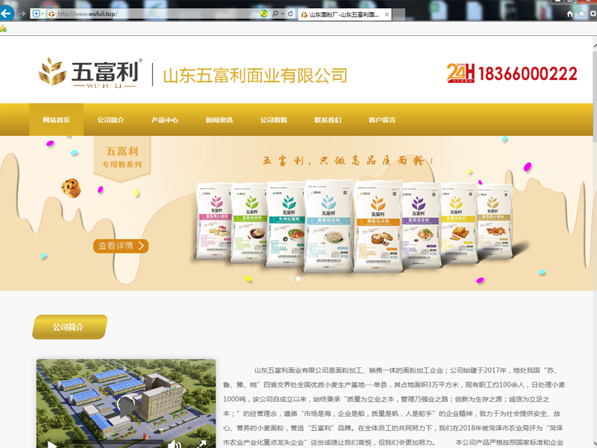Expand the video to fullscreen with the arrow icon
The height and width of the screenshot is (448, 597).
coord(201,444)
